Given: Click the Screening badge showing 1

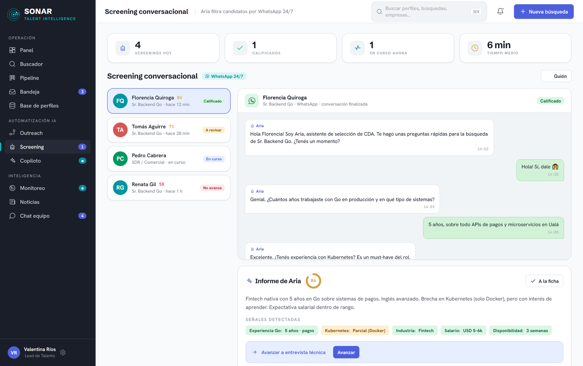Looking at the screenshot, I should click(x=82, y=147).
